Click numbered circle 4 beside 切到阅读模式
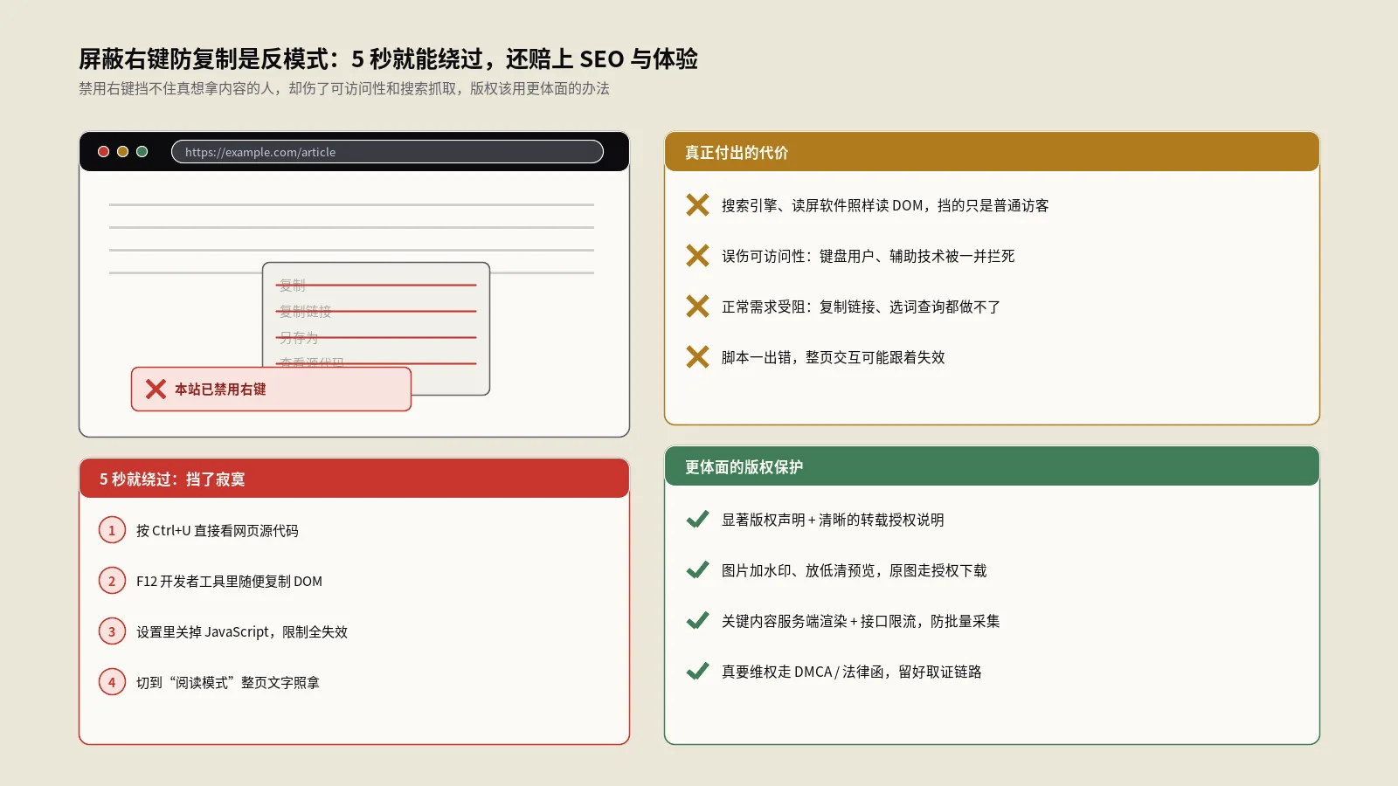Screen dimensions: 1398x786 (x=112, y=682)
